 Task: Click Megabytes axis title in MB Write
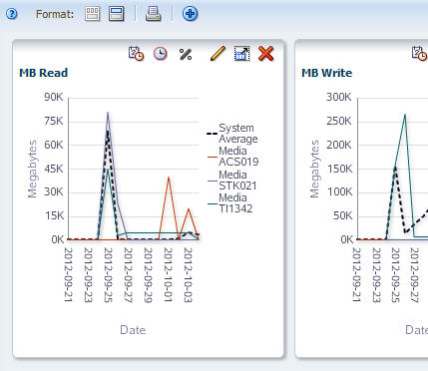pos(314,169)
